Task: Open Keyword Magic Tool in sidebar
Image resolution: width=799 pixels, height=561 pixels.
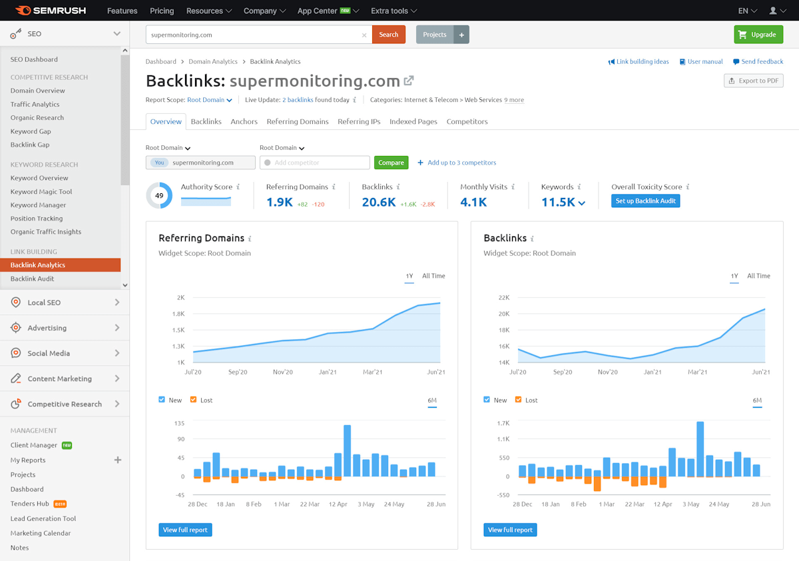Action: [x=41, y=192]
